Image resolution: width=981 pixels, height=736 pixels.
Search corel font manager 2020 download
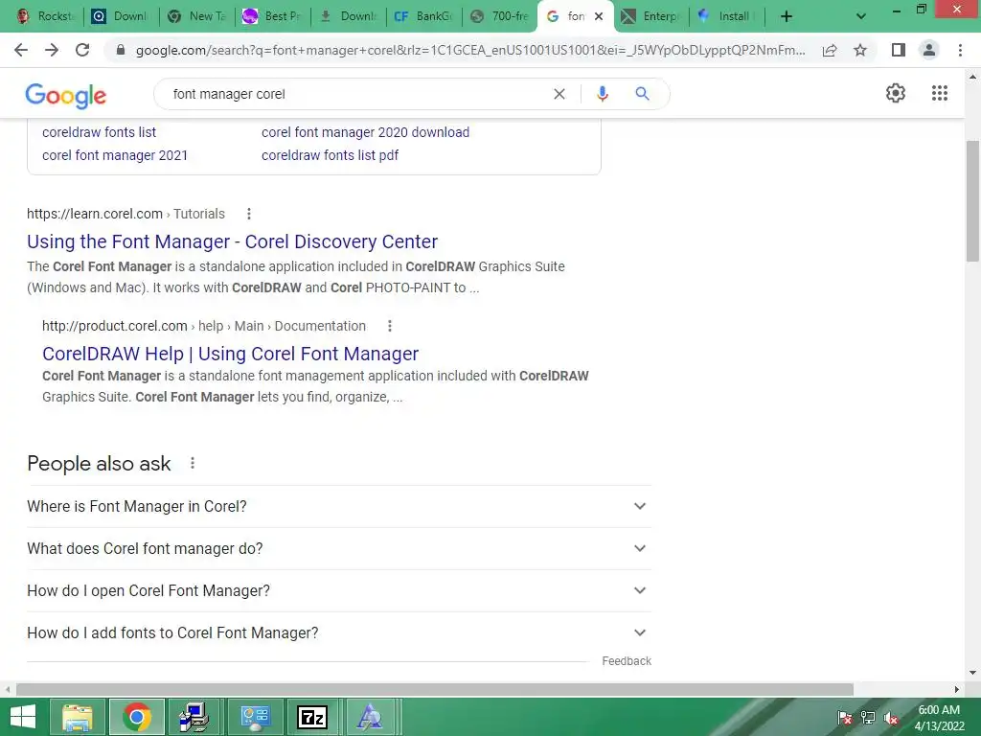365,132
